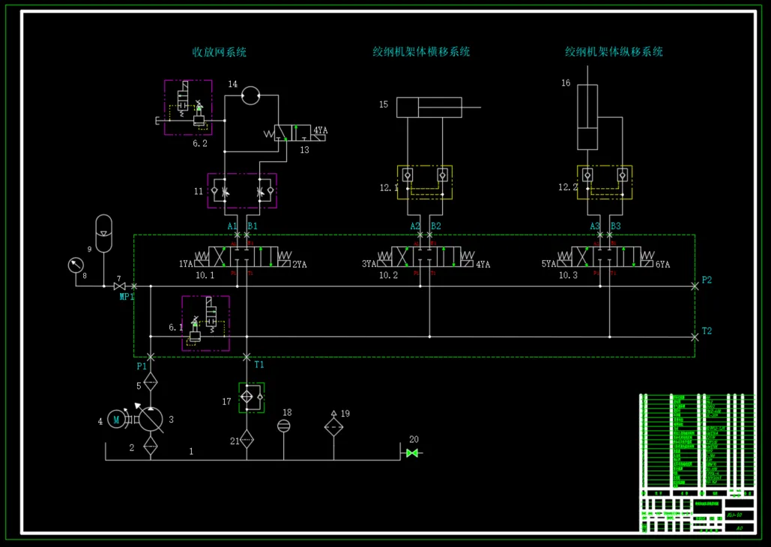Viewport: 771px width, 547px height.
Task: Select the level gauge symbol 18
Action: coord(284,426)
